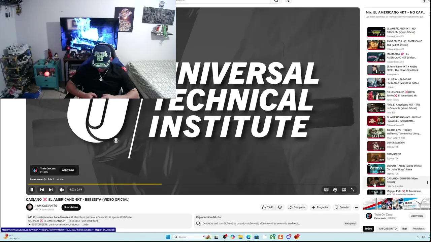Enter full screen mode
The image size is (431, 242).
353,190
